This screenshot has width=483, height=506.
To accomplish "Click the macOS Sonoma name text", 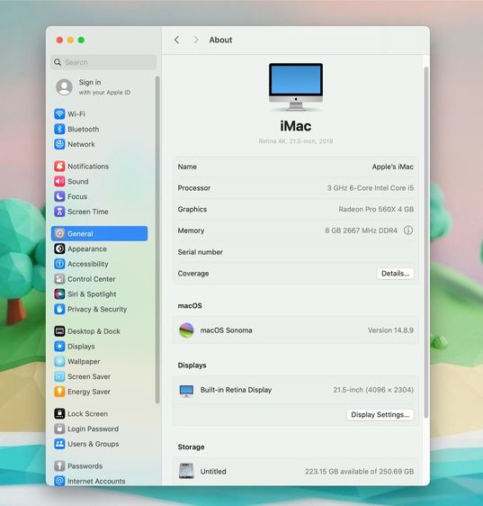I will tap(226, 330).
